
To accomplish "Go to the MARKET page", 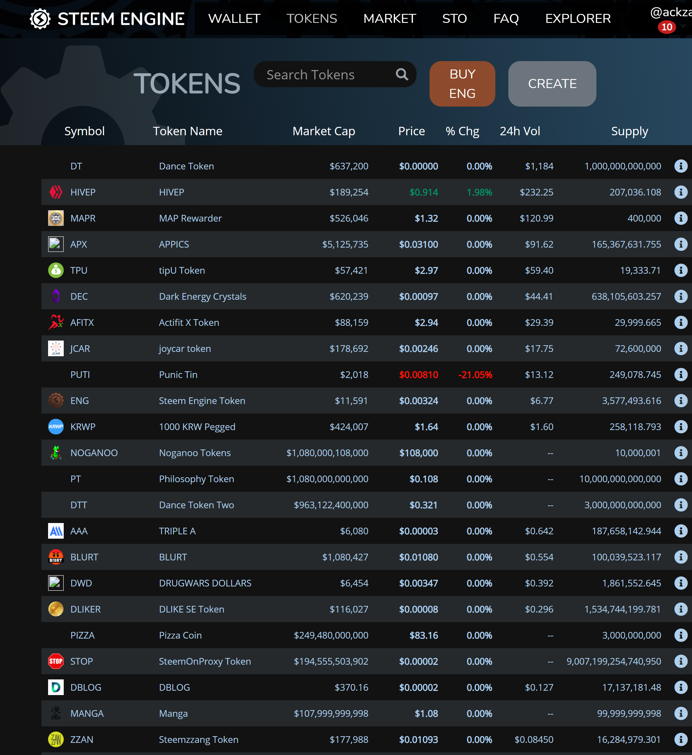I will pos(389,19).
